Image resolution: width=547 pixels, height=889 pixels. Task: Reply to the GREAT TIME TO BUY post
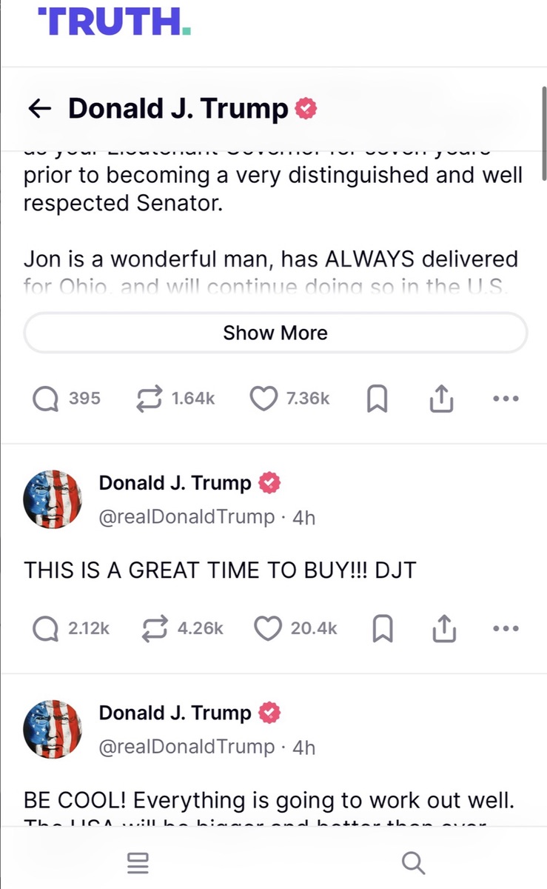(x=45, y=628)
